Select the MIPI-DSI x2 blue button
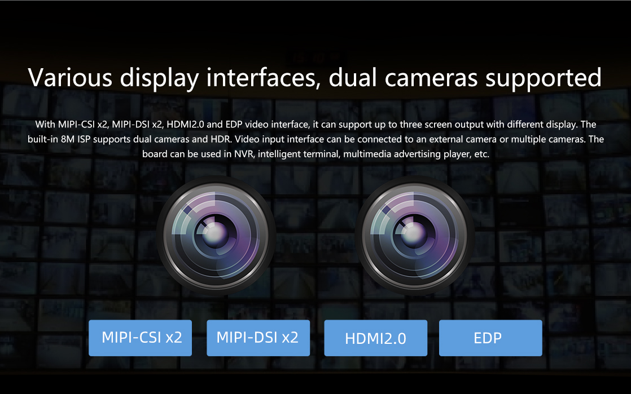The width and height of the screenshot is (631, 394). [258, 338]
